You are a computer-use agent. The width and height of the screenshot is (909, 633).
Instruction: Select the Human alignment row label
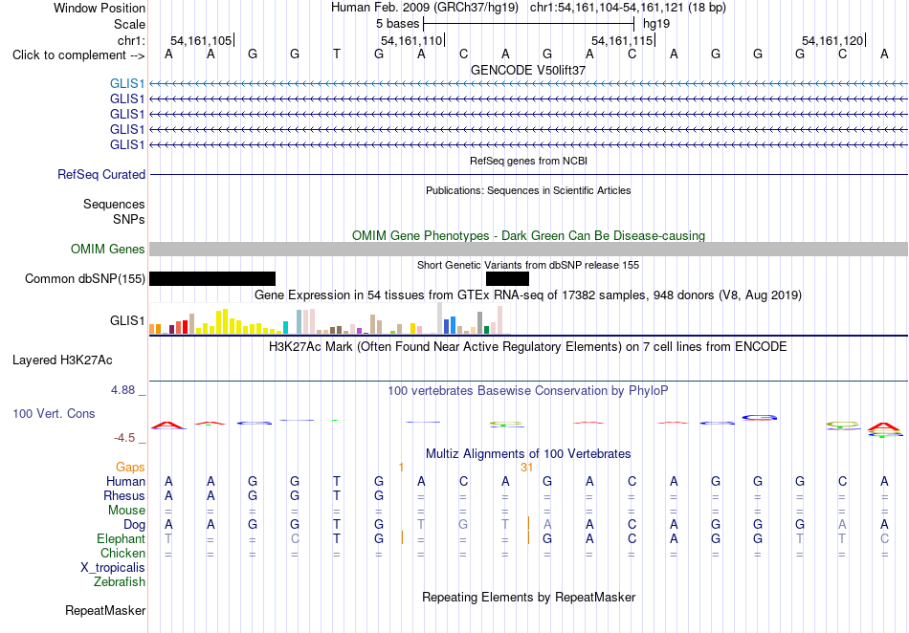[x=125, y=481]
